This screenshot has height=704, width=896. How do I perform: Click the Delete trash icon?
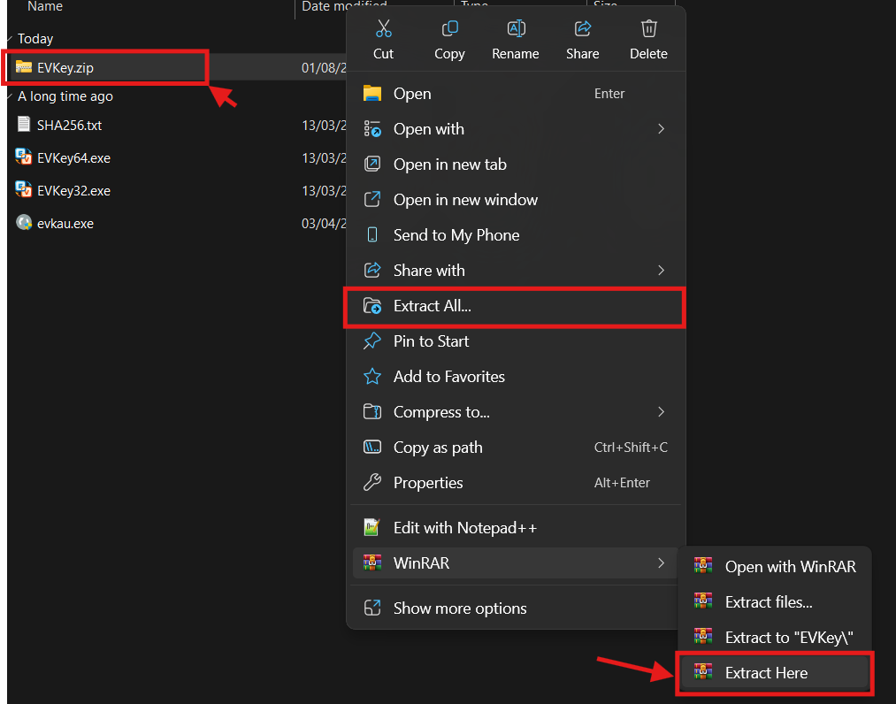(648, 29)
